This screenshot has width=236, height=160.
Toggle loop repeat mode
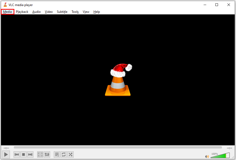(x=64, y=155)
